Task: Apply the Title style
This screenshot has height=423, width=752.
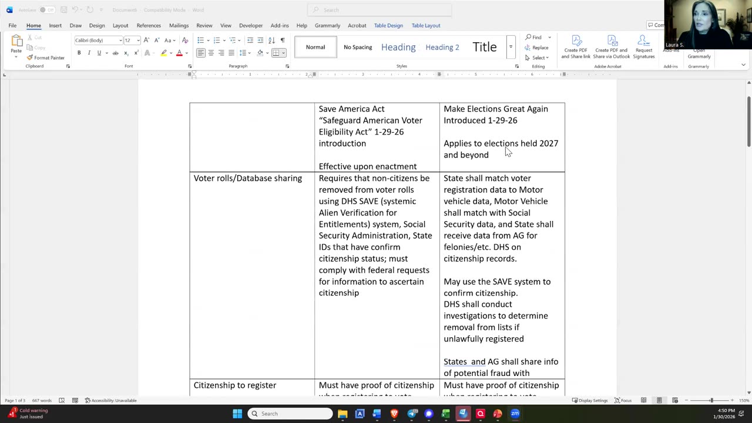Action: click(485, 47)
